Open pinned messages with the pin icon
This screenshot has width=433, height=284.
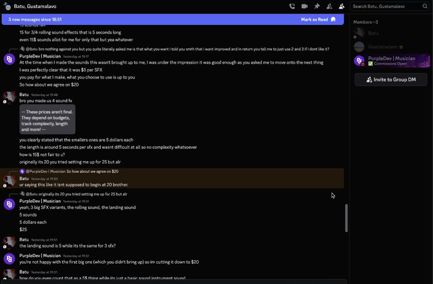point(317,6)
